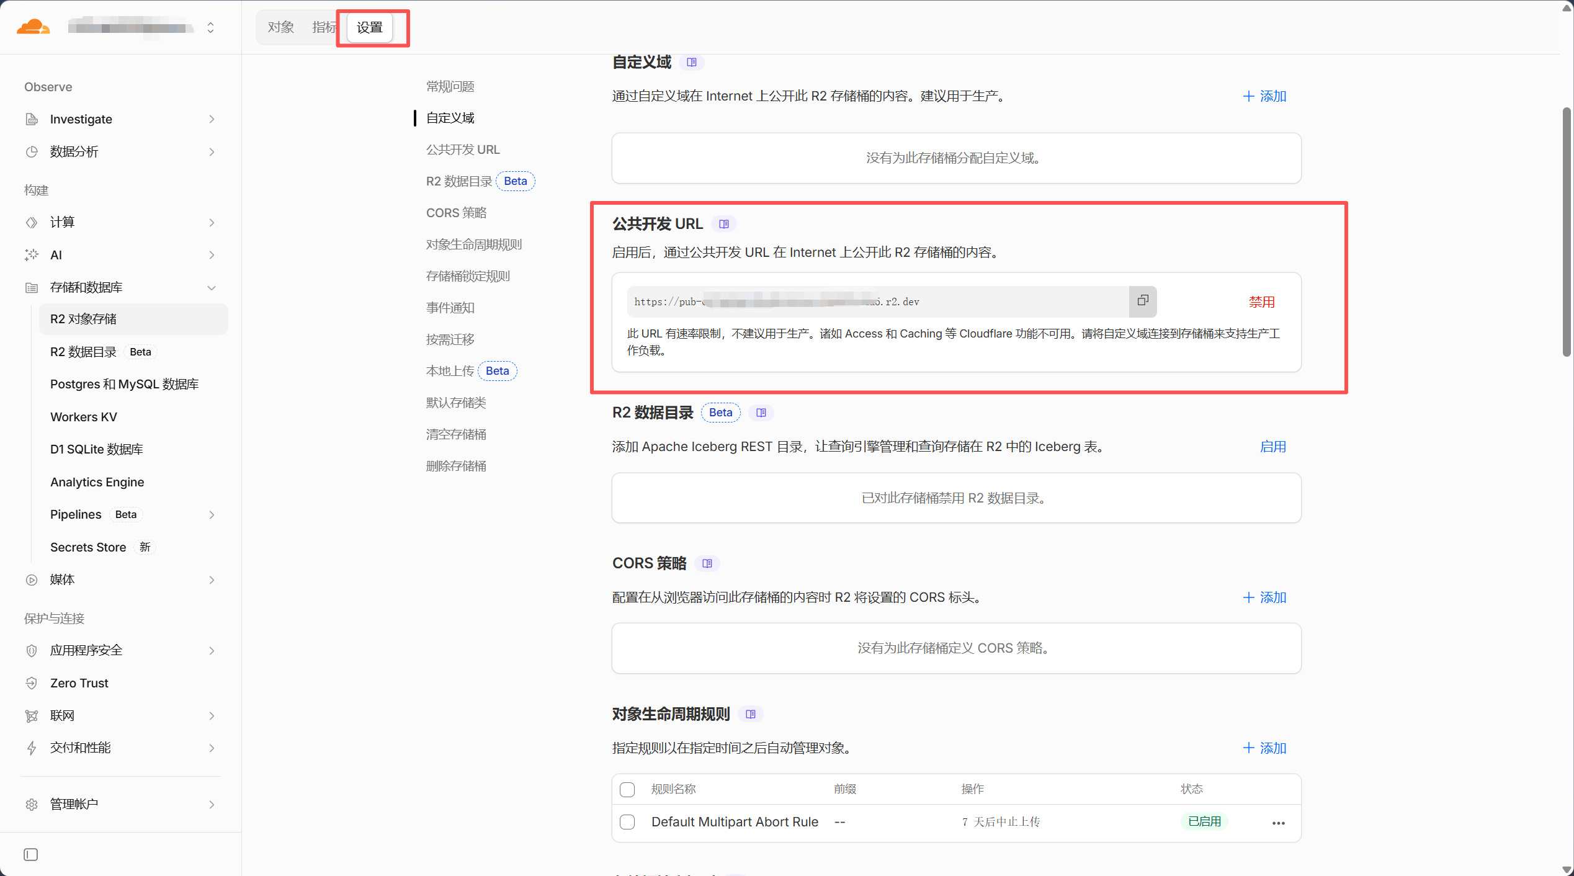Click the 计算 diamond icon
This screenshot has height=876, width=1574.
pyautogui.click(x=32, y=222)
